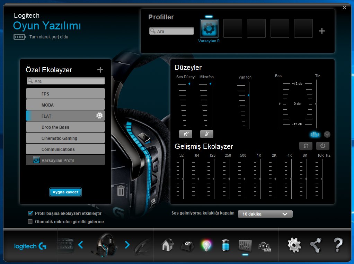Toggle the equalizer power button
The image size is (354, 264).
pos(322,146)
